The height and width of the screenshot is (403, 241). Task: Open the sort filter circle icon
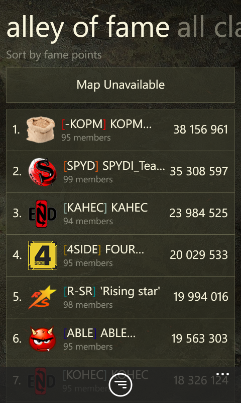(x=120, y=385)
